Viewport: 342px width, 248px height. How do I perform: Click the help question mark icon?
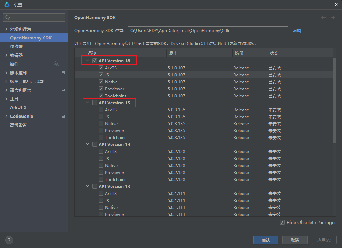coord(9,240)
